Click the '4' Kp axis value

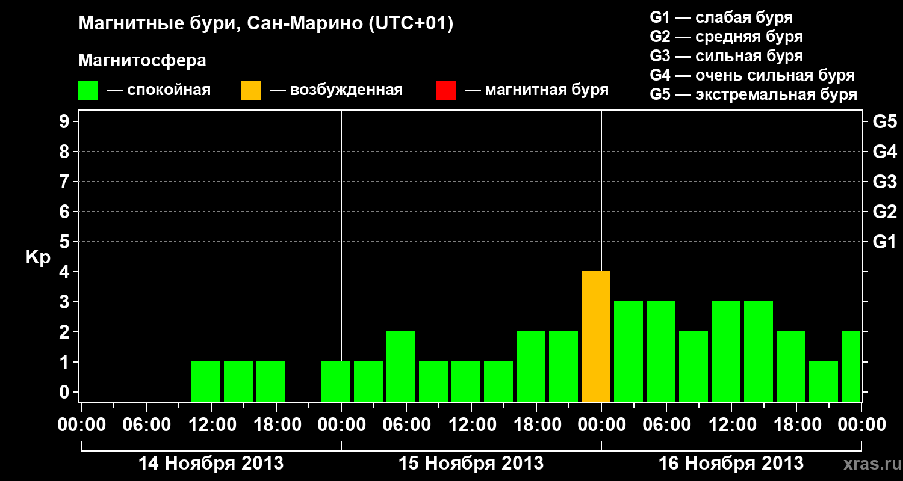(x=66, y=272)
